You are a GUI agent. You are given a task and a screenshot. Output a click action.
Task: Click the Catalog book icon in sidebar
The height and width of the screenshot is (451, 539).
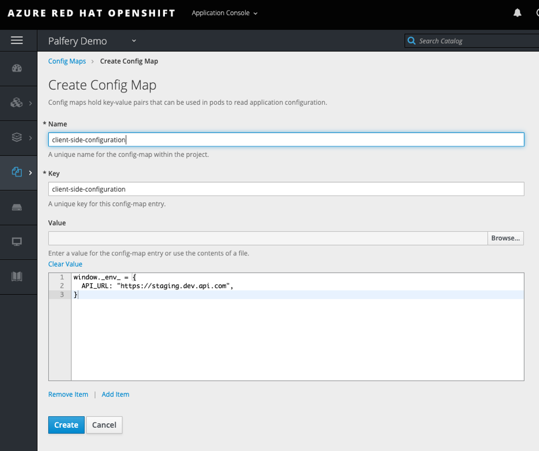point(17,276)
